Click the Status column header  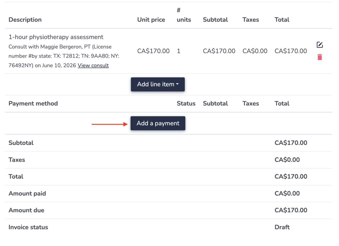[x=186, y=104]
